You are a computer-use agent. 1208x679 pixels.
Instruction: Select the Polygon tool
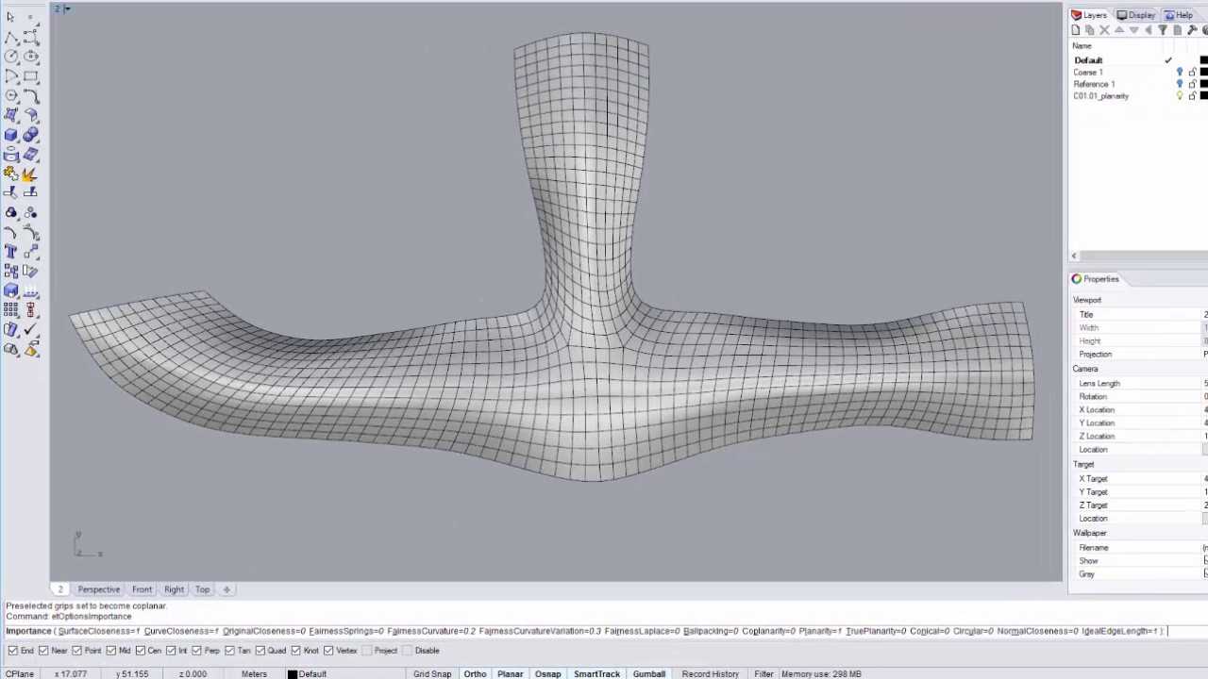(10, 95)
